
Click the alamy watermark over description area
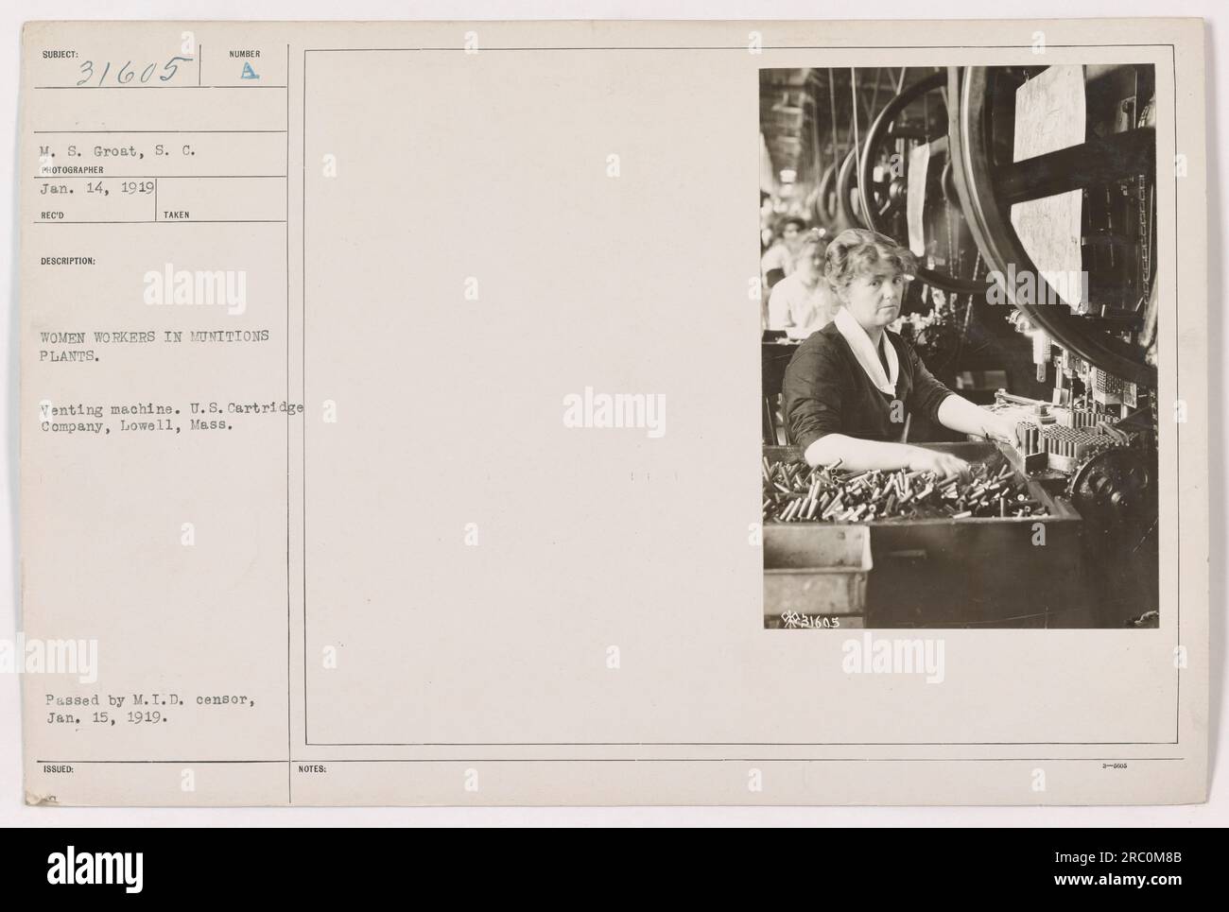tap(194, 288)
